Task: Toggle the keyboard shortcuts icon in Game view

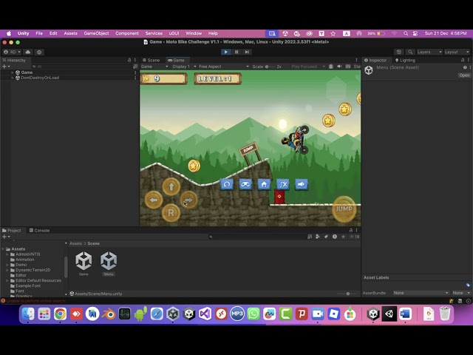Action: coord(348,67)
